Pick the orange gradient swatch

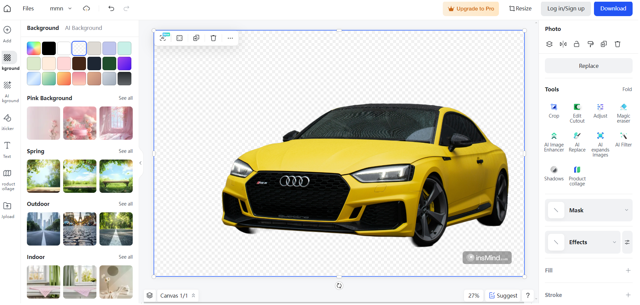click(x=64, y=79)
